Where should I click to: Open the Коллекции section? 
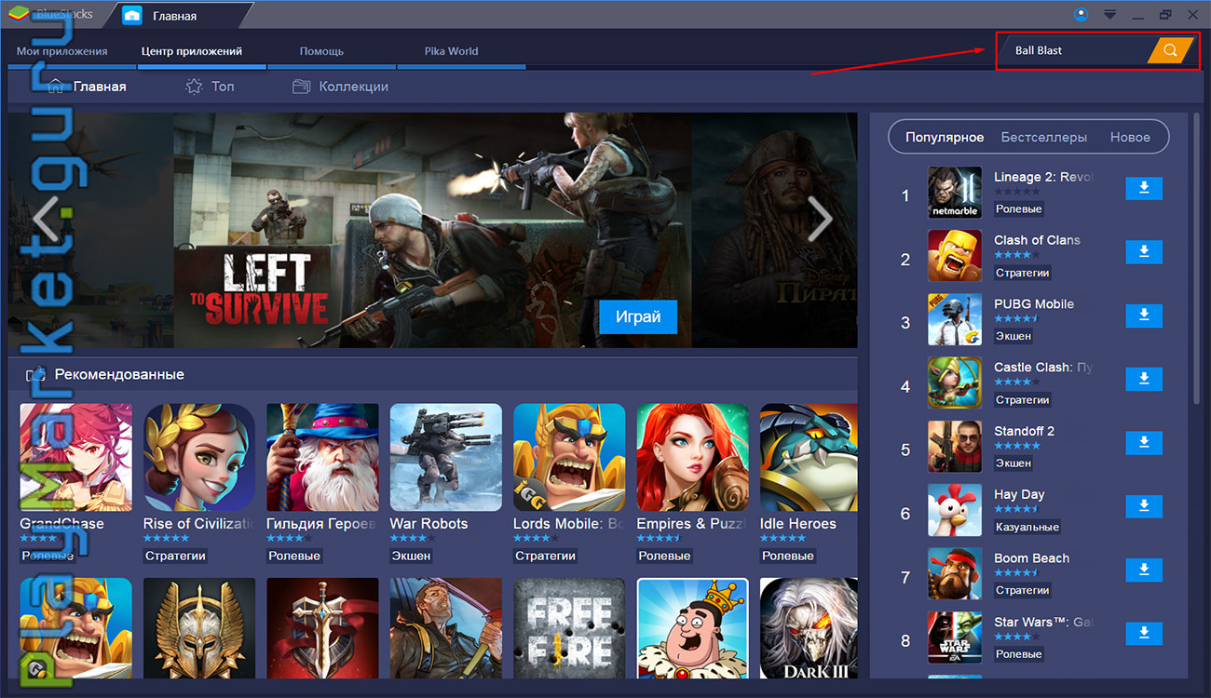pos(340,87)
